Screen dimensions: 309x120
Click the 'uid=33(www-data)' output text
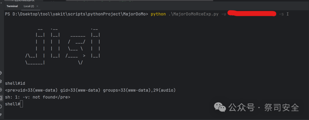click(x=38, y=91)
